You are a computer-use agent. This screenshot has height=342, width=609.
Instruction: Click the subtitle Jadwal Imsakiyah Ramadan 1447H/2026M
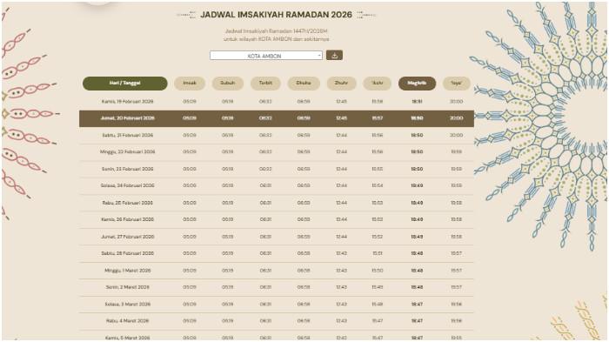[x=276, y=31]
